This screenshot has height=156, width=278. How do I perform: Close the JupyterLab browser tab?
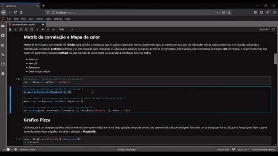point(37,6)
